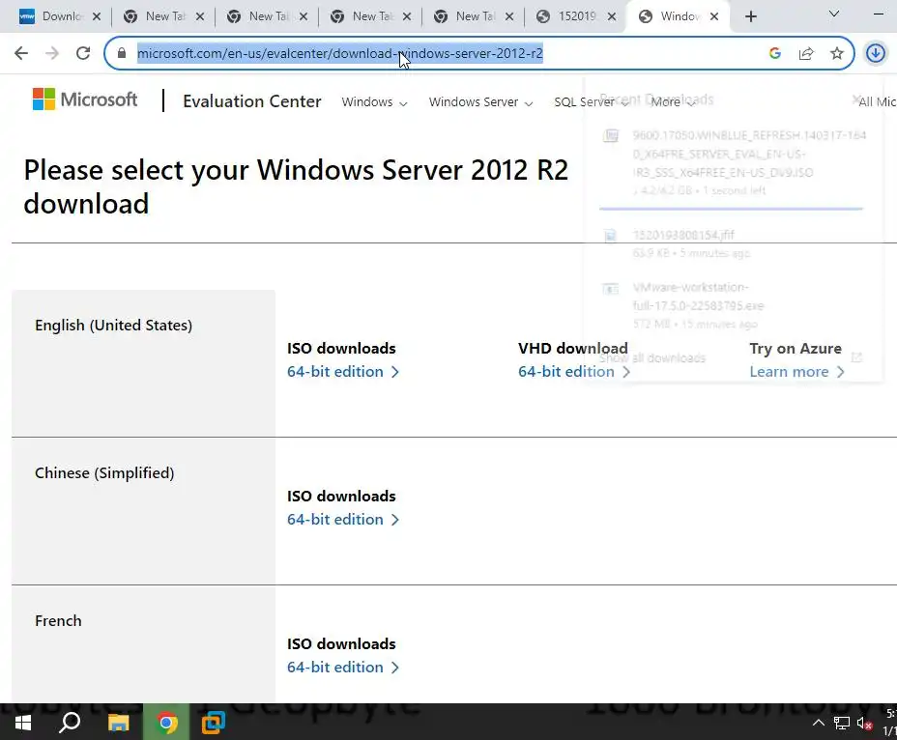This screenshot has width=897, height=740.
Task: Open the Evaluation Center link
Action: (x=251, y=101)
